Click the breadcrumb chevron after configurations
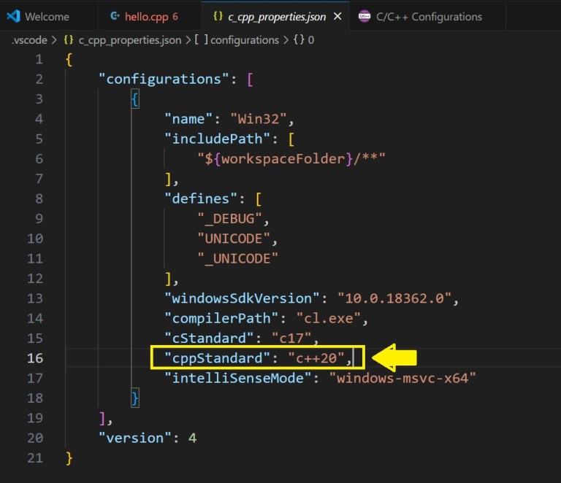Image resolution: width=561 pixels, height=483 pixels. point(286,40)
